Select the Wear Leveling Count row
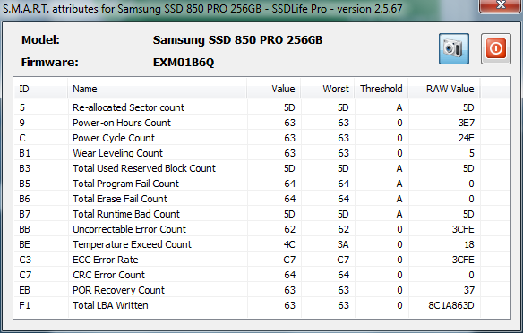The width and height of the screenshot is (523, 333). tap(261, 153)
